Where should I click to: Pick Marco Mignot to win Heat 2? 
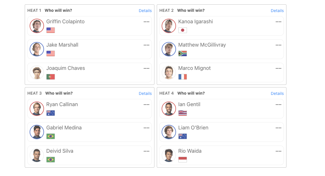pyautogui.click(x=221, y=72)
